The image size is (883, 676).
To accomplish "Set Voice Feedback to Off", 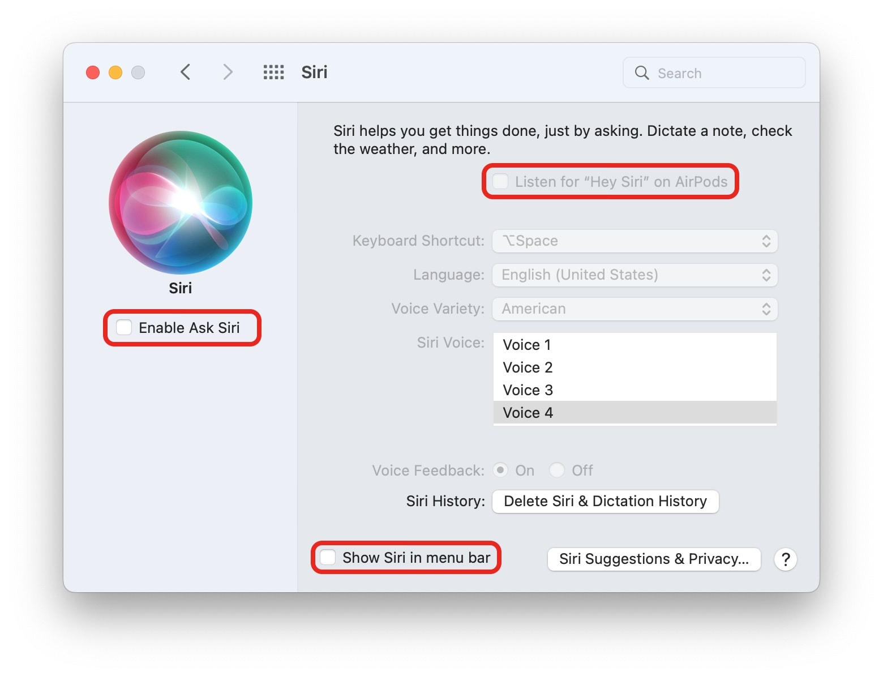I will (558, 470).
